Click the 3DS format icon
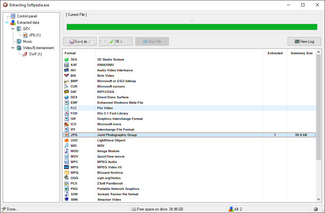 tap(66, 59)
